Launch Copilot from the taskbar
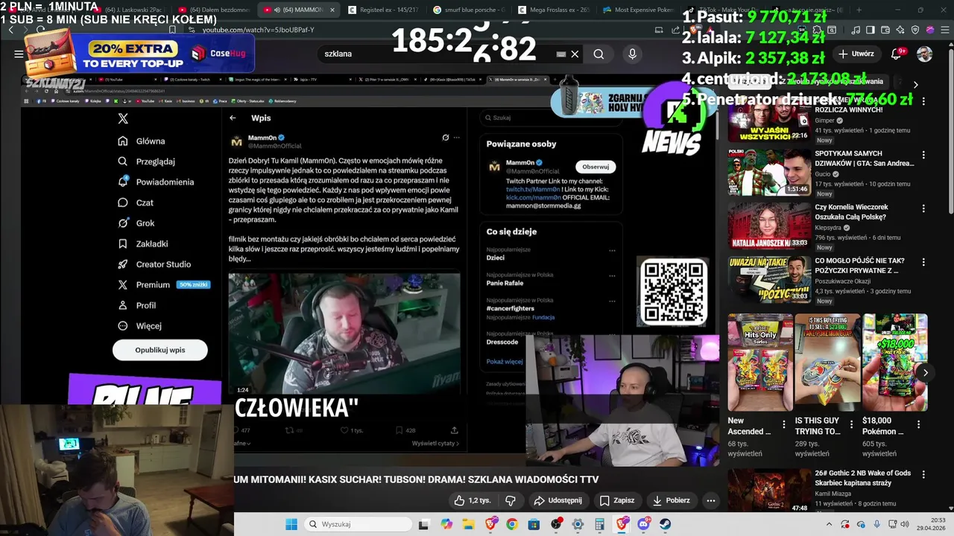This screenshot has height=536, width=954. point(446,524)
